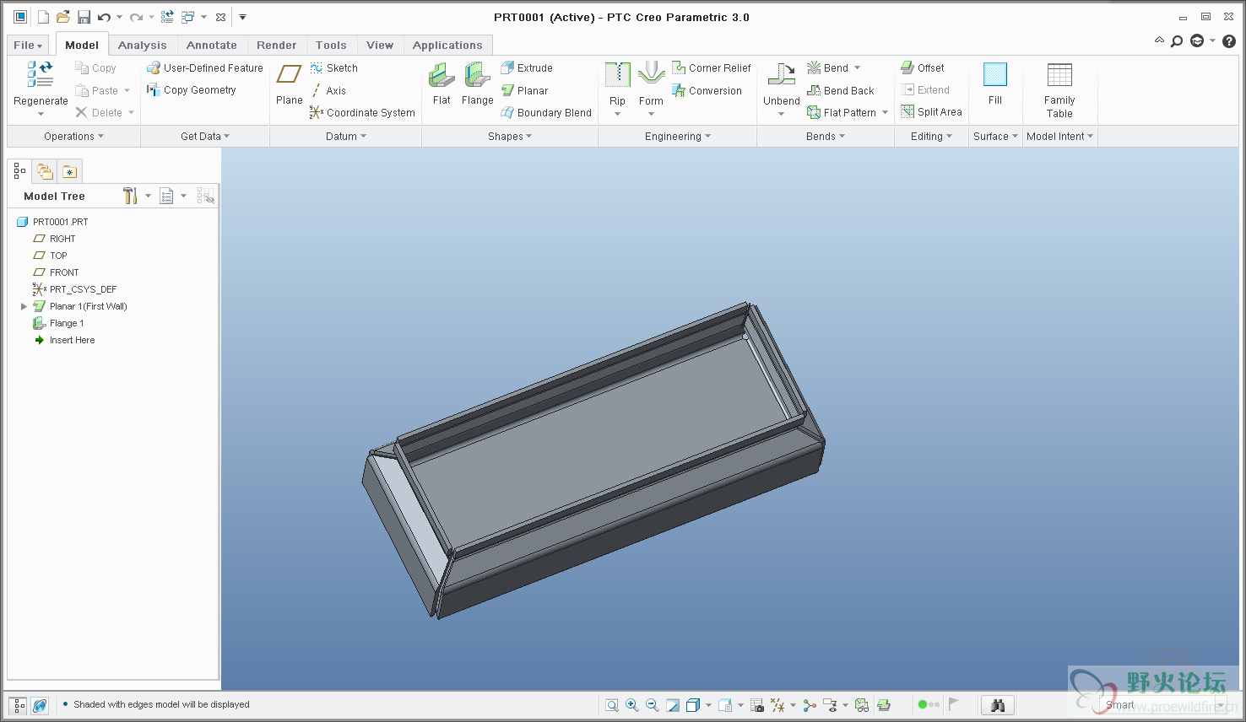Image resolution: width=1246 pixels, height=722 pixels.
Task: Create a new file from quick access toolbar
Action: click(x=43, y=17)
